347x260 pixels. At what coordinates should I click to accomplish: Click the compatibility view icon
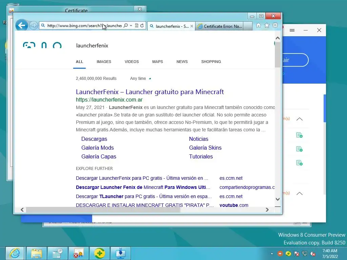[137, 26]
